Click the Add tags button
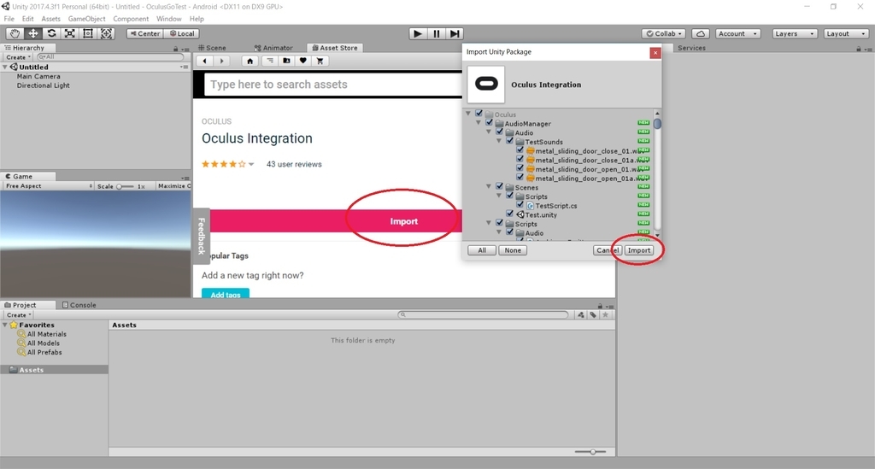 [226, 293]
